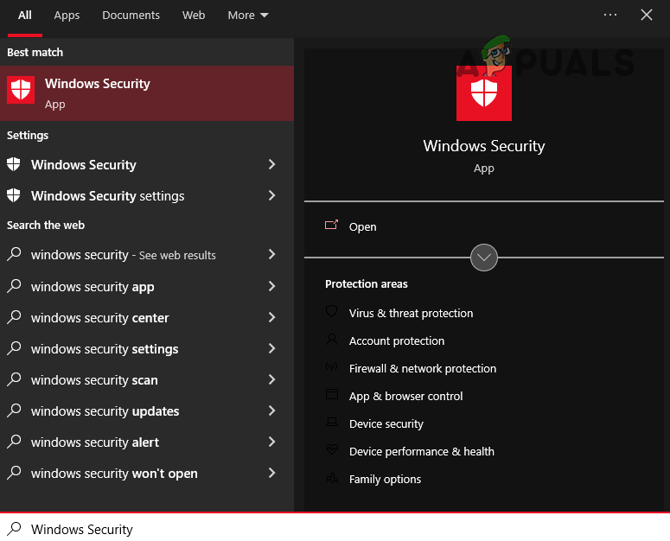Open the Windows Security best match result
670x541 pixels.
147,93
